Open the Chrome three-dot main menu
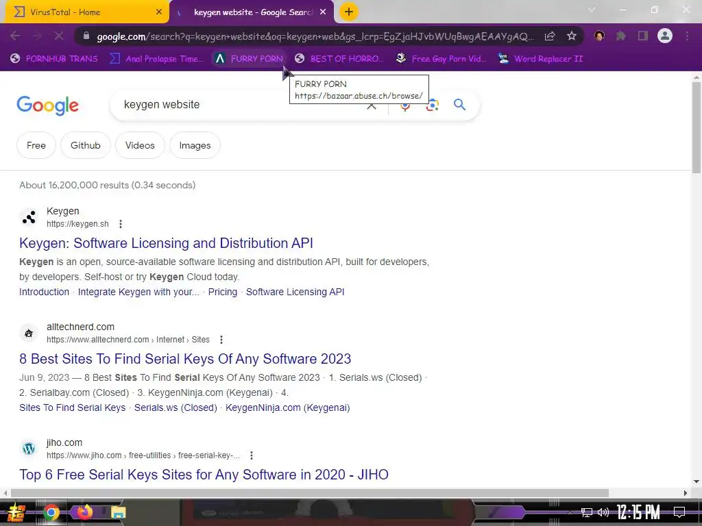 pos(687,36)
